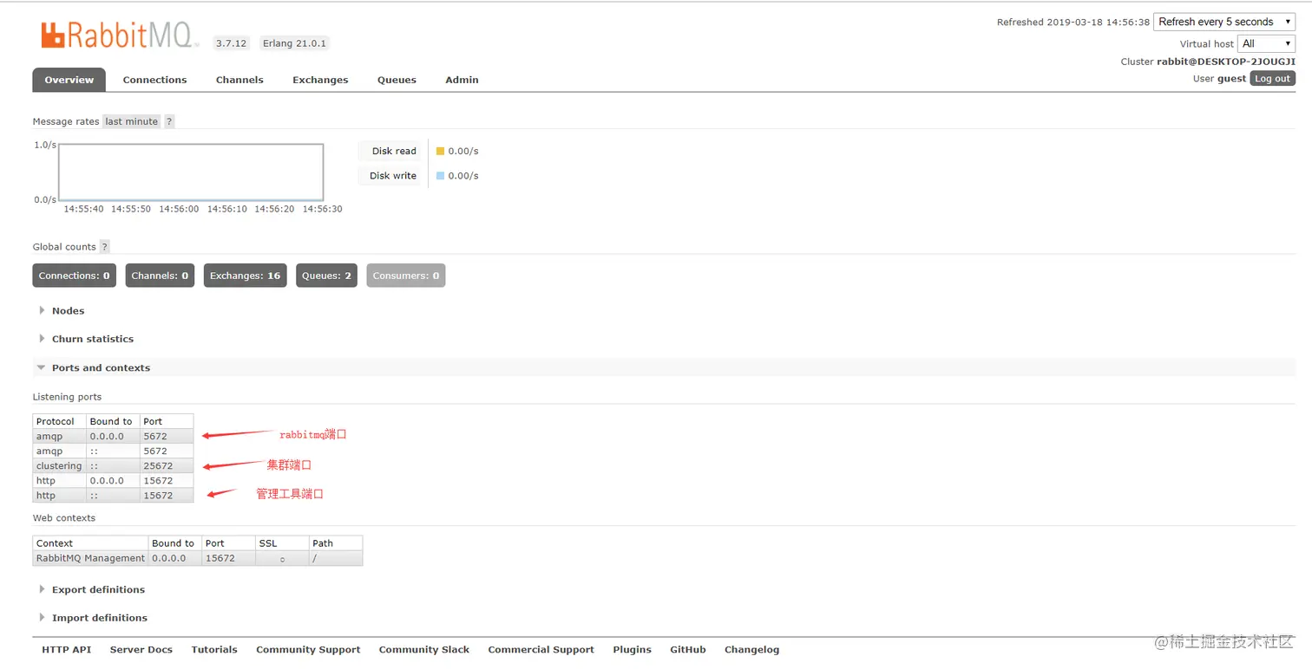Click the Queues: 2 count badge
Viewport: 1312px width, 669px height.
[x=326, y=276]
